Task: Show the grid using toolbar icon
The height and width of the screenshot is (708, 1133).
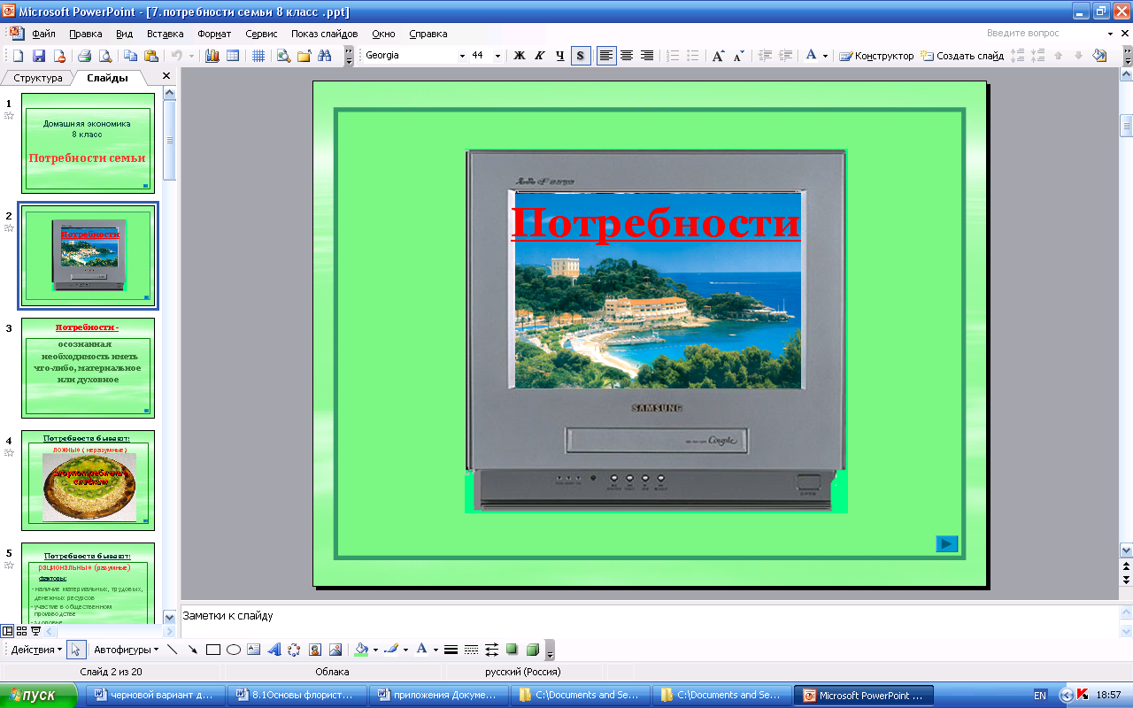Action: (x=258, y=56)
